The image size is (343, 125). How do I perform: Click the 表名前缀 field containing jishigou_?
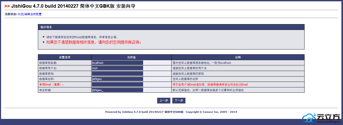tap(117, 90)
